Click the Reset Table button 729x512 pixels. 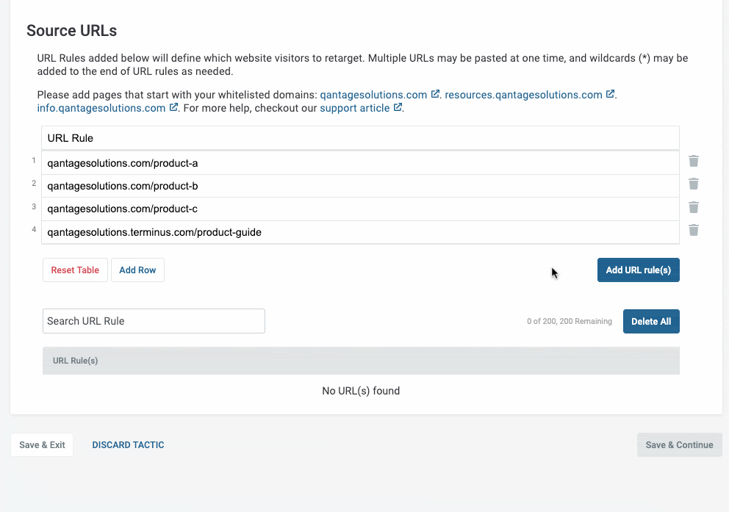tap(75, 270)
